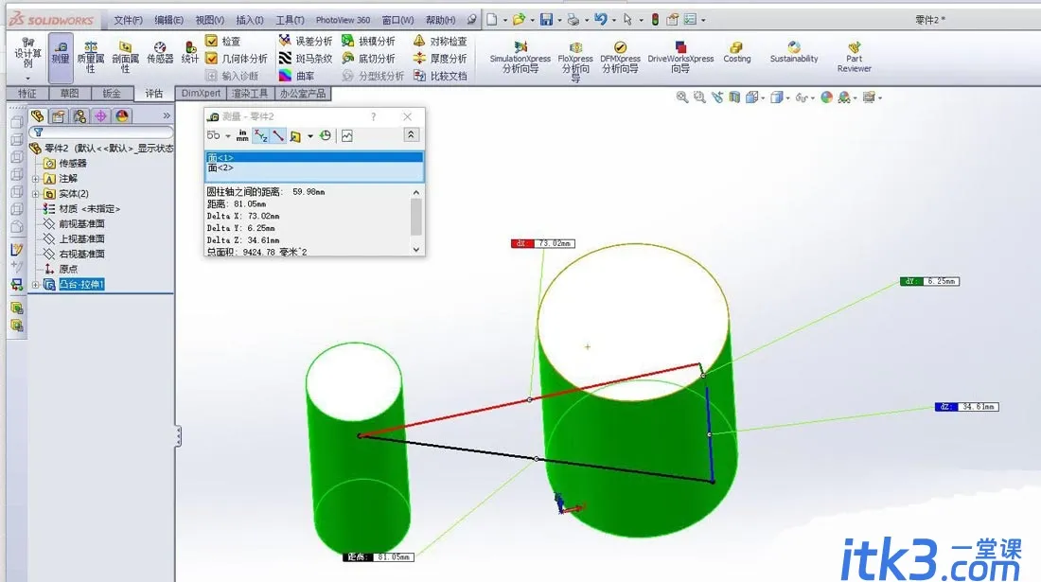Open the 文件(F) File menu

(128, 20)
